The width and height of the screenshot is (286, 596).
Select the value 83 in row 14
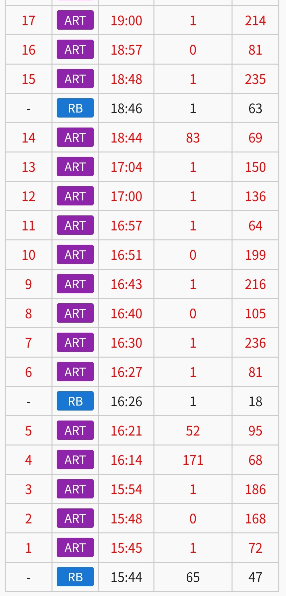coord(193,138)
